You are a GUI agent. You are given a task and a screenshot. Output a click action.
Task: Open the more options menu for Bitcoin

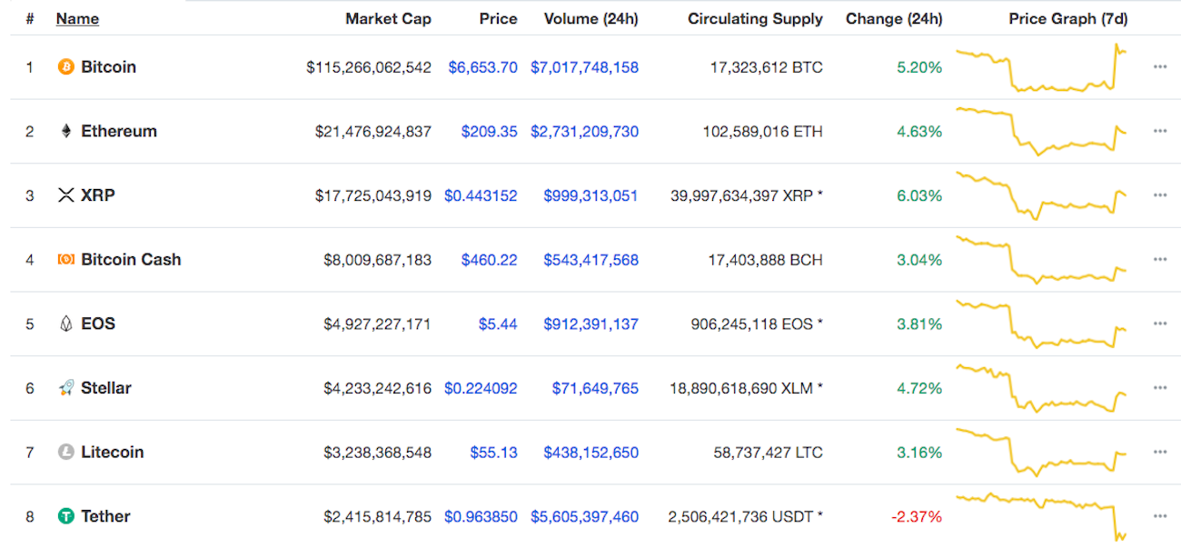(x=1159, y=67)
